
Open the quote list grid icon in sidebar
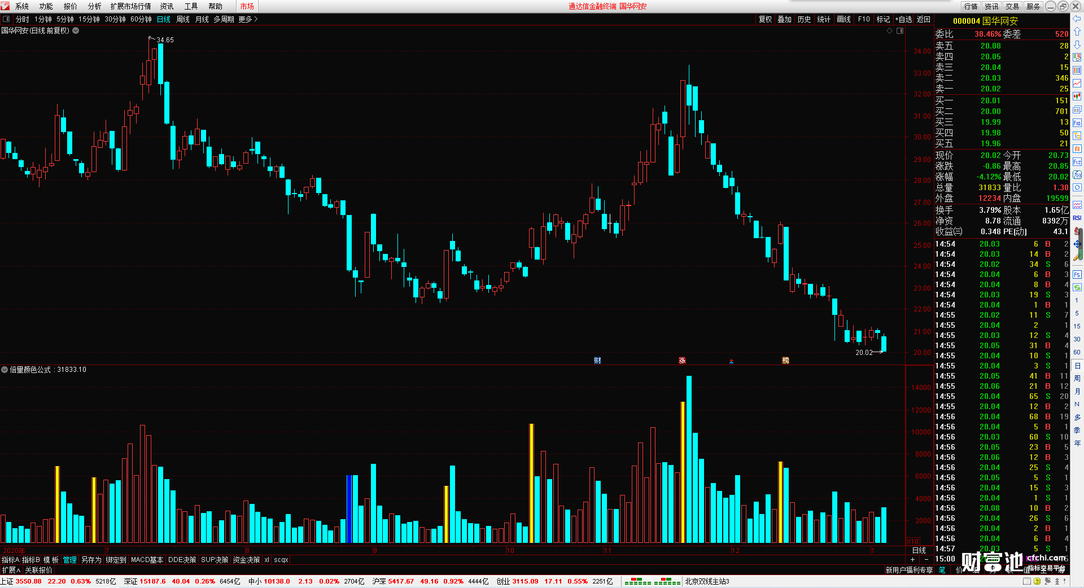pyautogui.click(x=1077, y=71)
